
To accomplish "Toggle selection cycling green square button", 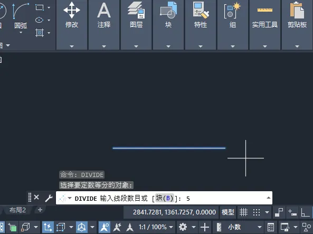I will [x=12, y=227].
